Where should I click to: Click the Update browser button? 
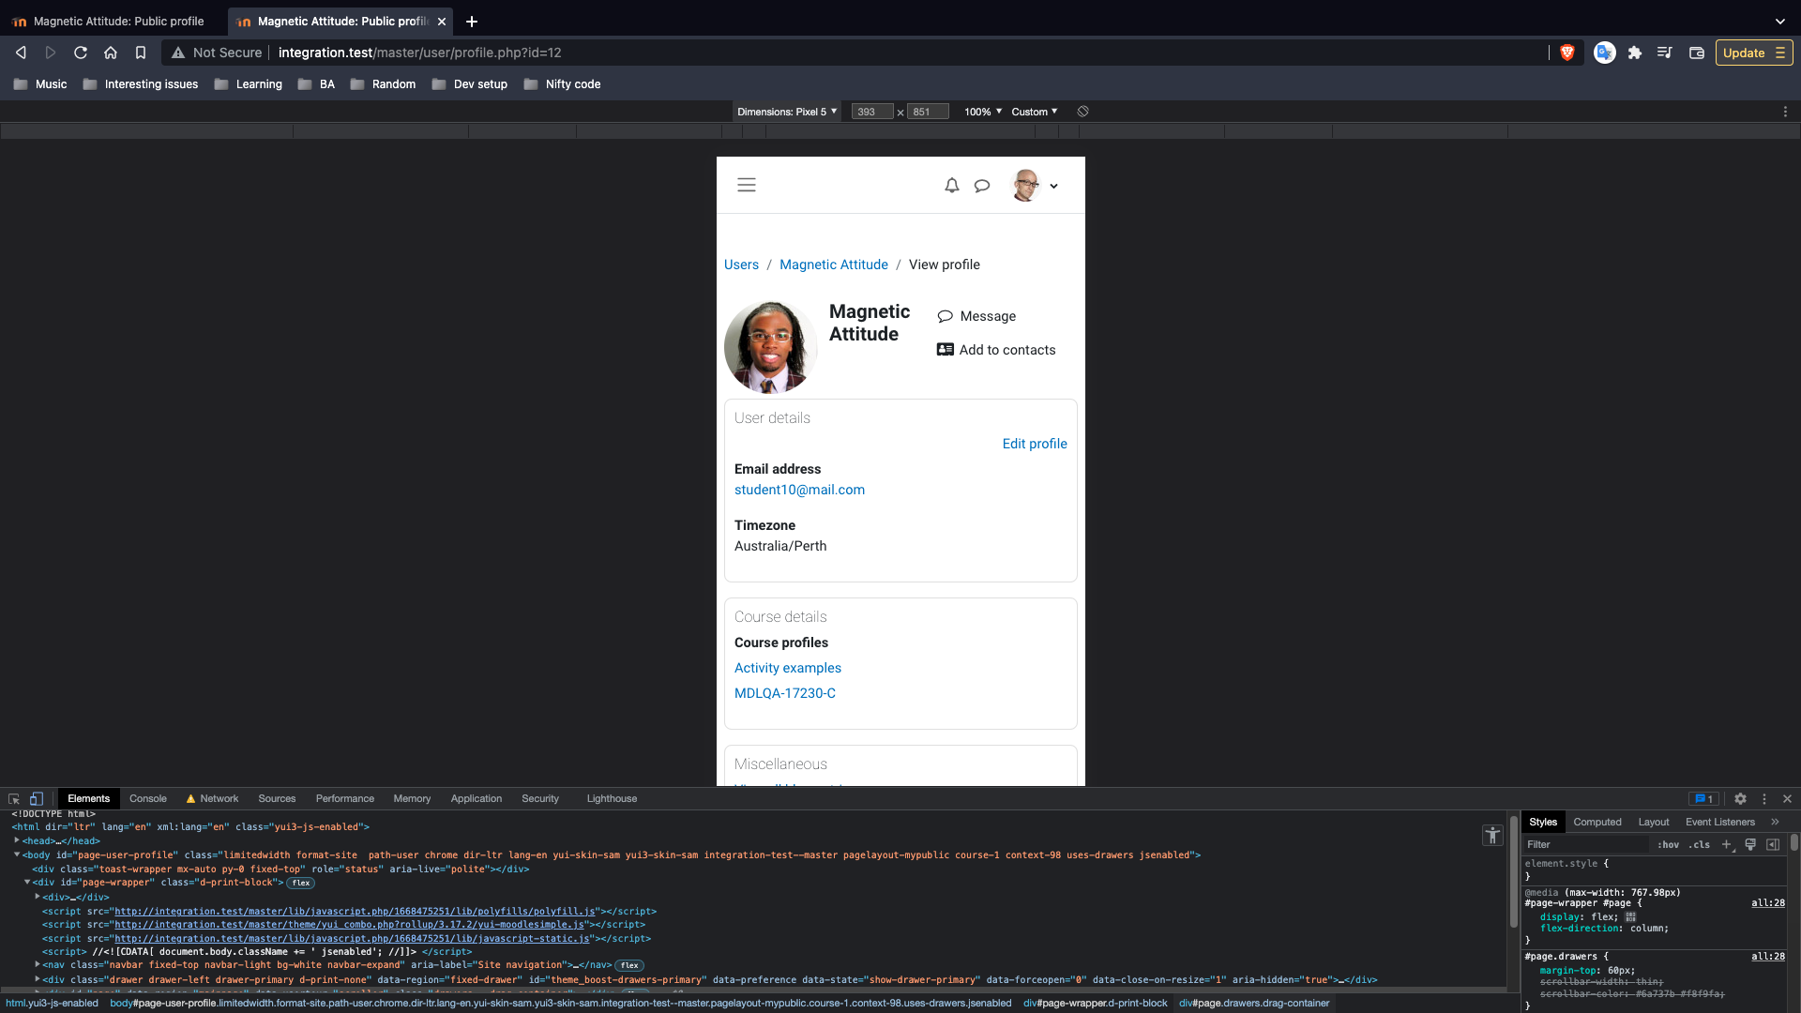[x=1754, y=53]
